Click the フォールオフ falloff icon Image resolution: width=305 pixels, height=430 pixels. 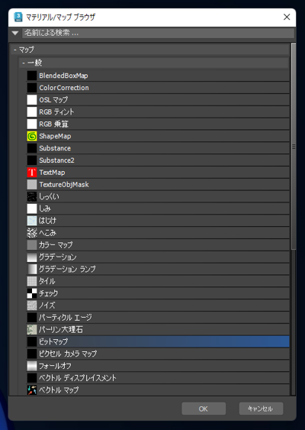[32, 366]
